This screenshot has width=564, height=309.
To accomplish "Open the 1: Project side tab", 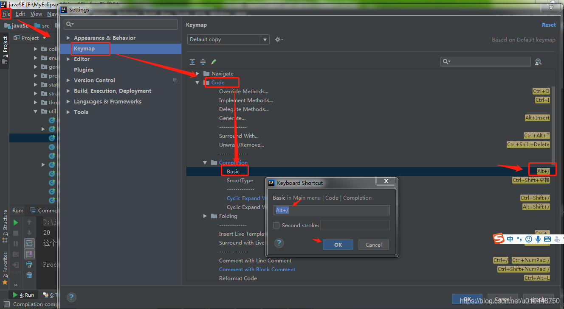I will [5, 50].
